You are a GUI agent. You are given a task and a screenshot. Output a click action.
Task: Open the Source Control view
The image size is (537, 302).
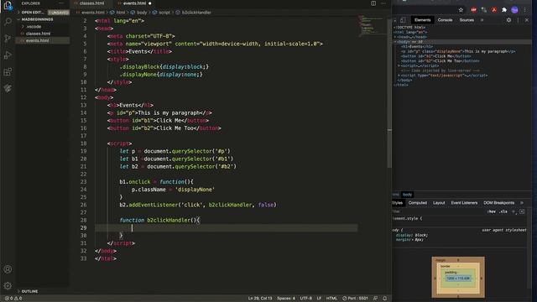8,39
